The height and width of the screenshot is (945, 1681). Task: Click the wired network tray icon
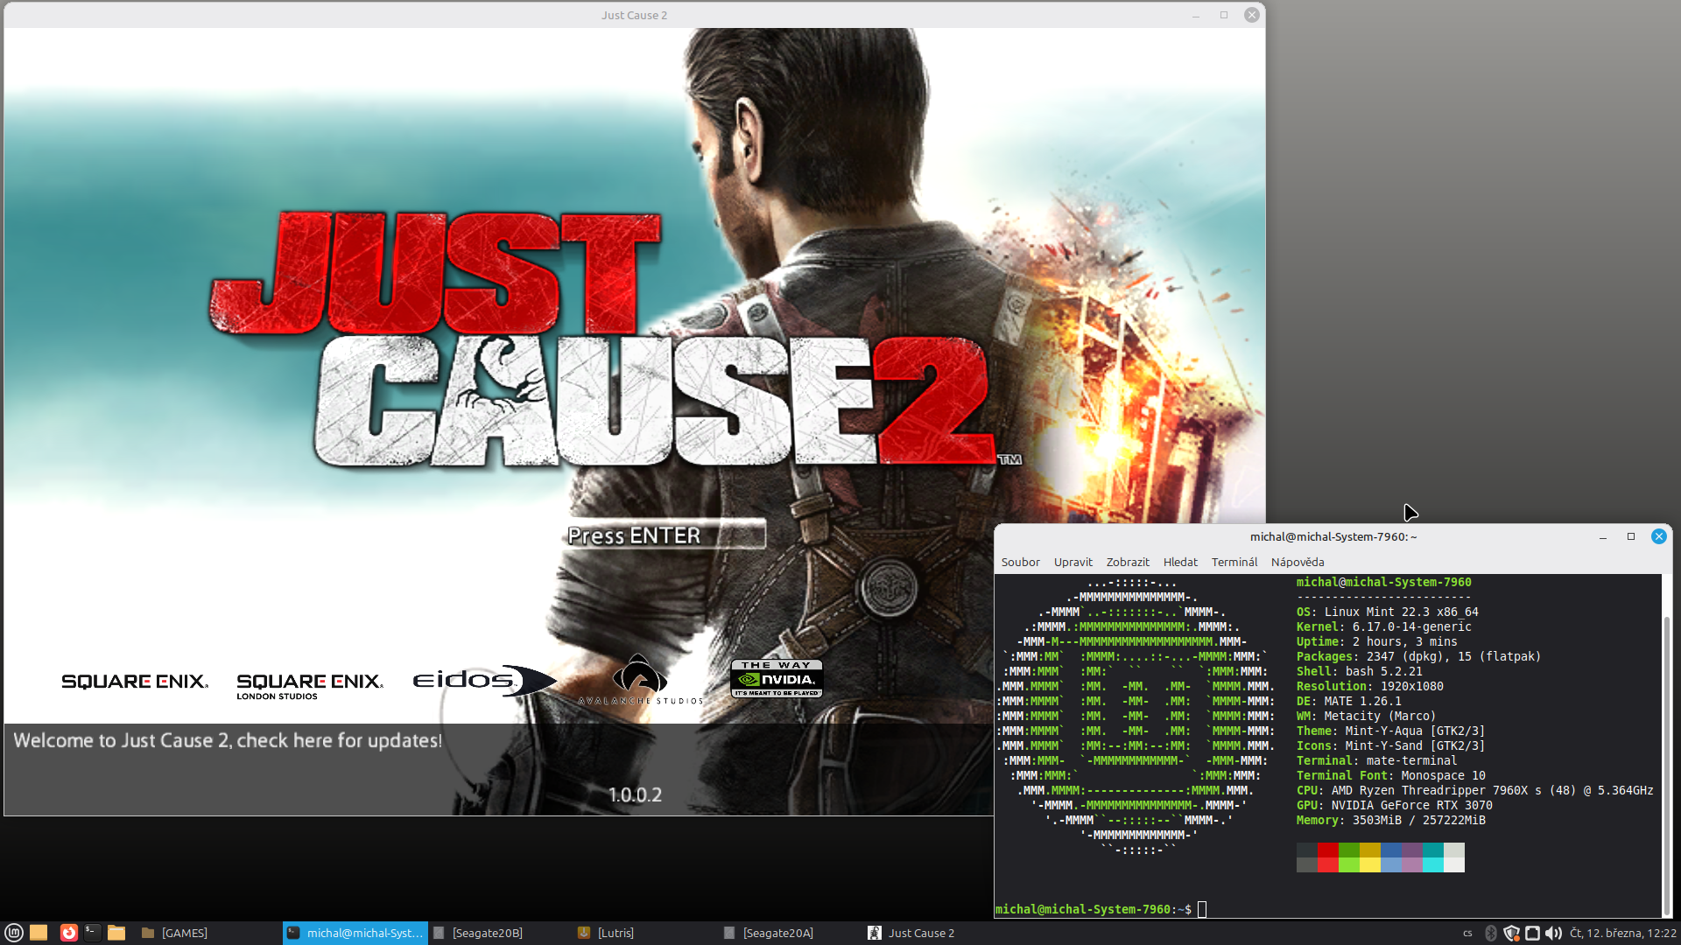[1532, 933]
